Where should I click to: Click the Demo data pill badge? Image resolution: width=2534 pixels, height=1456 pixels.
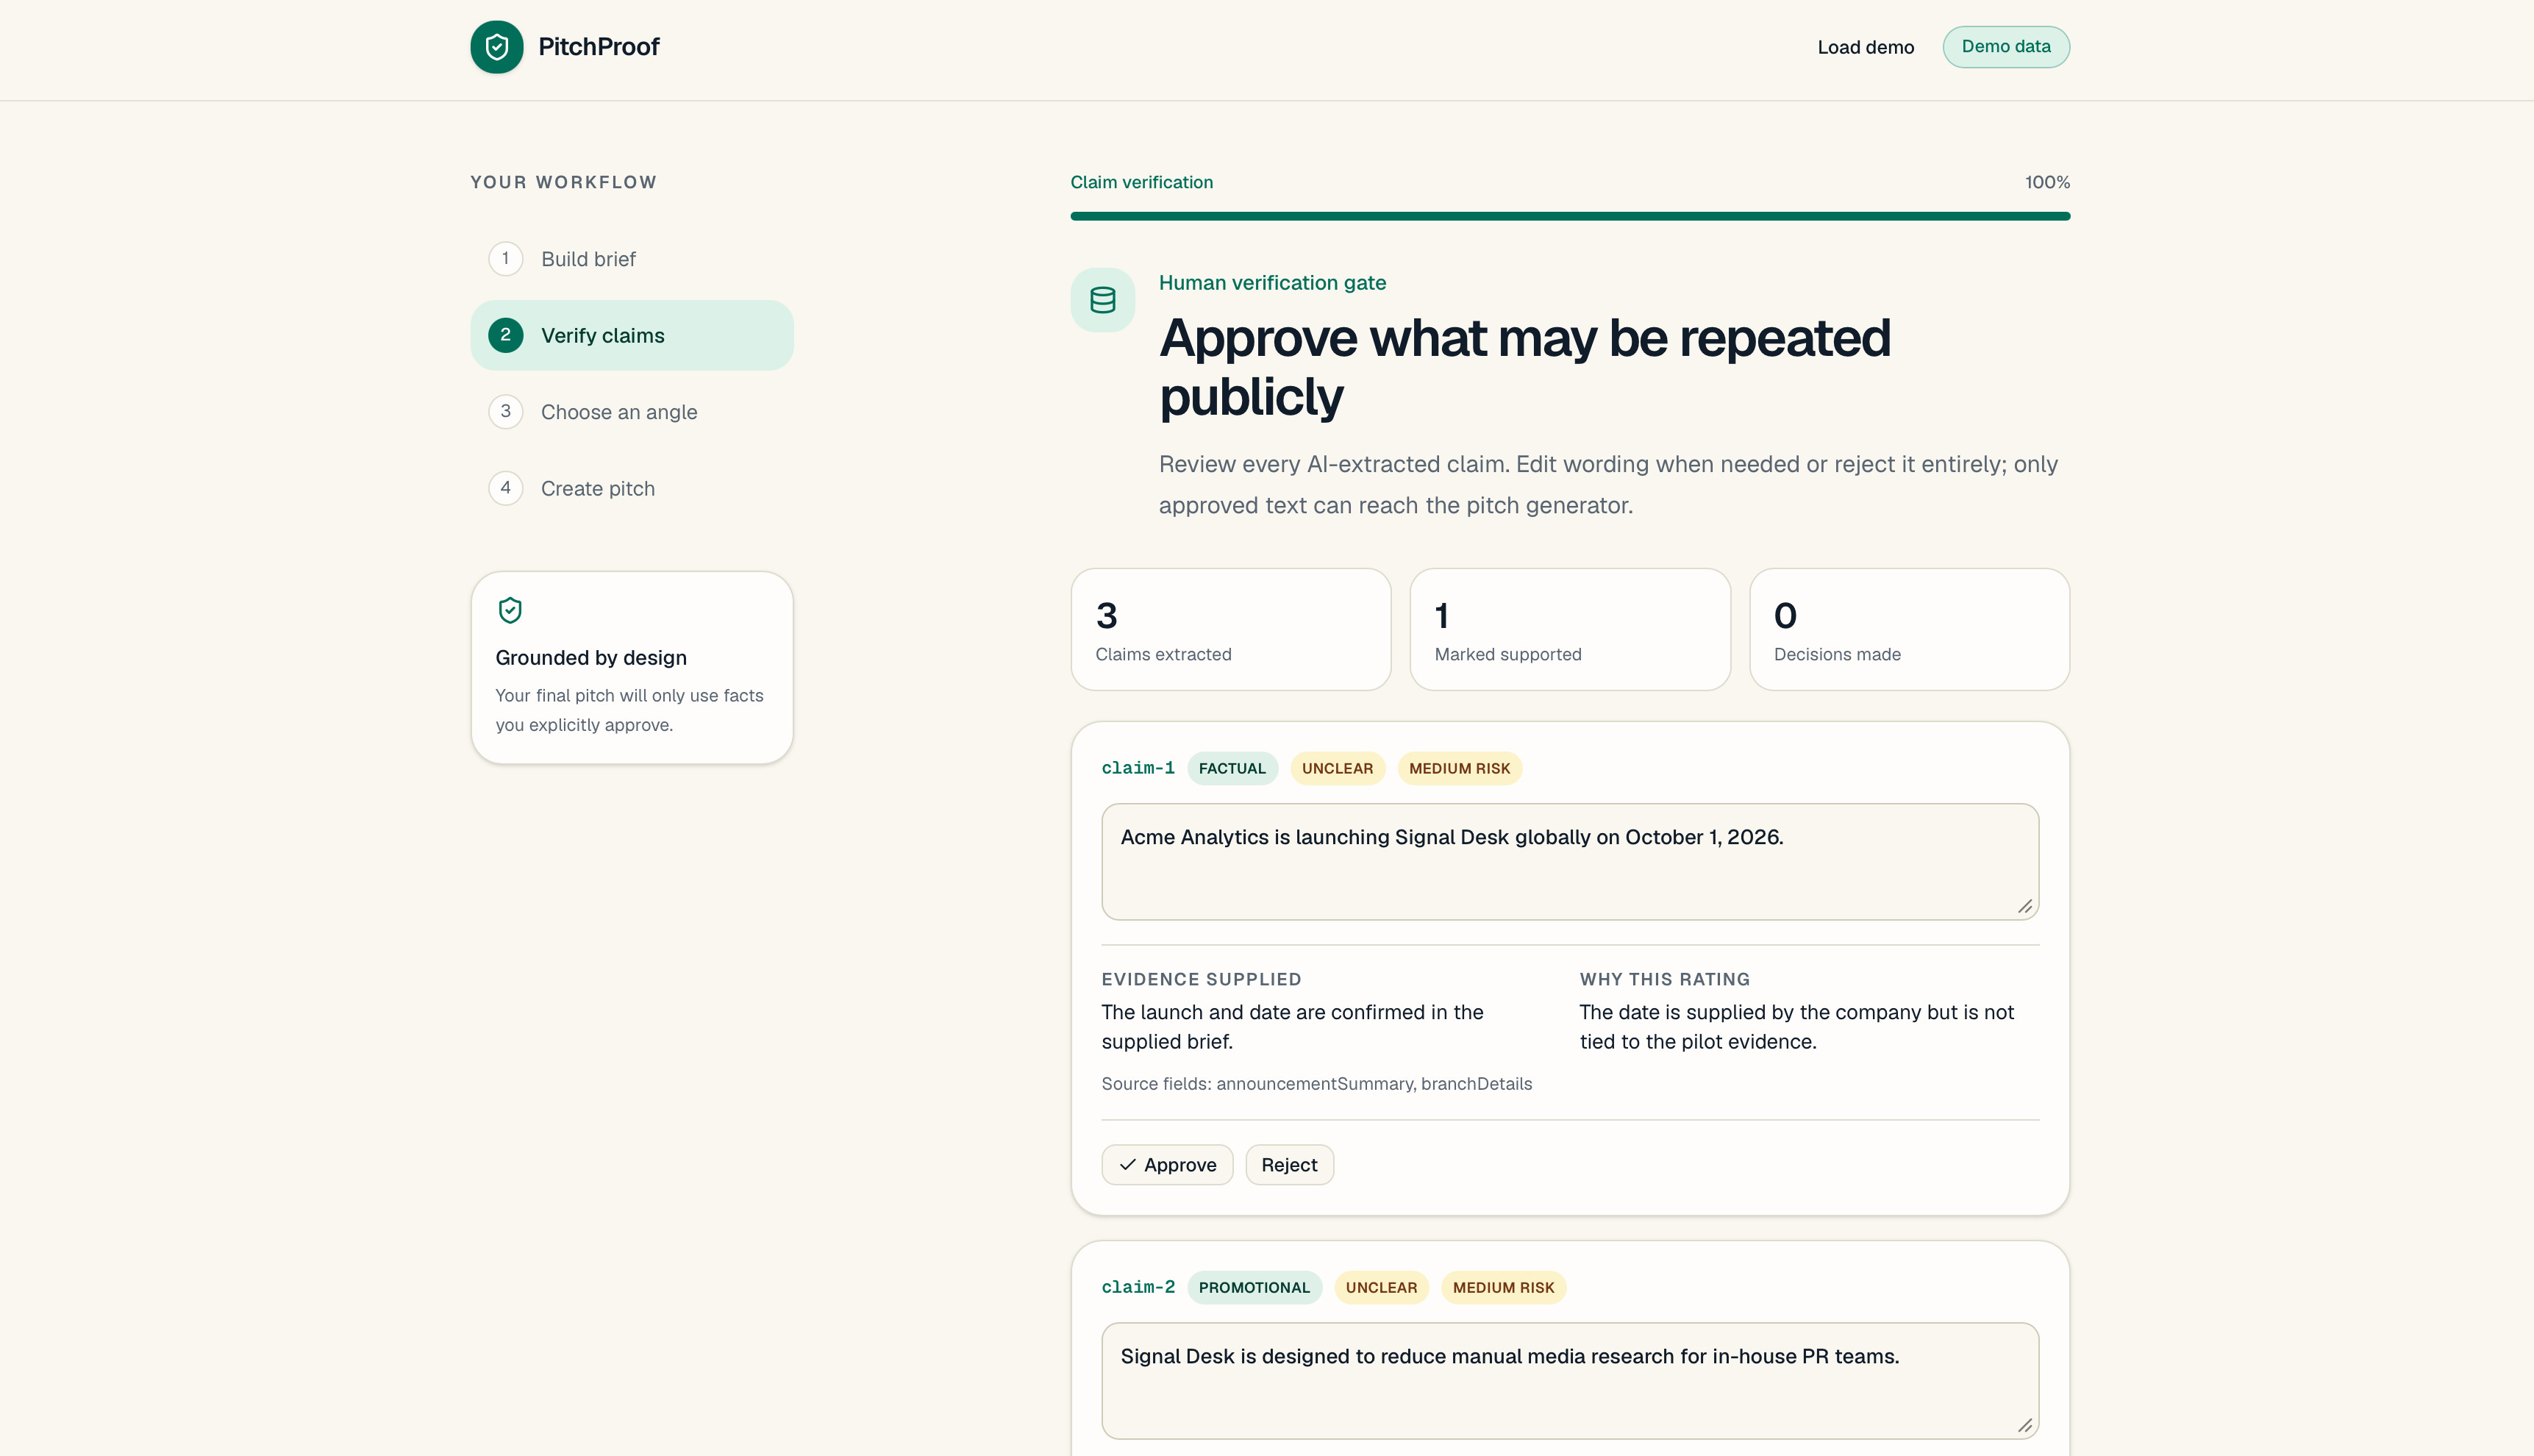tap(2005, 47)
